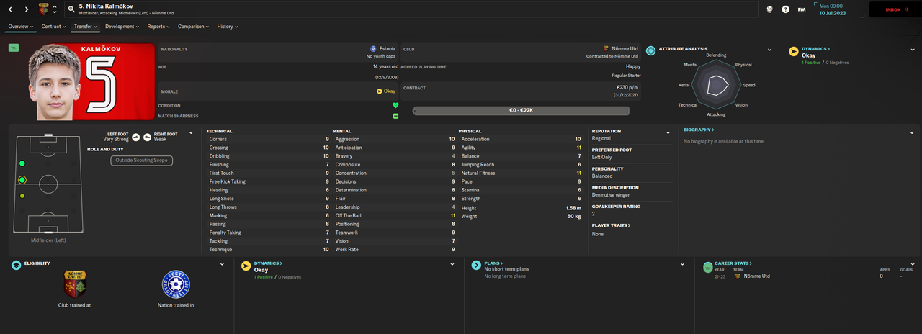This screenshot has height=334, width=922.
Task: Open the FM menu icon
Action: click(802, 9)
